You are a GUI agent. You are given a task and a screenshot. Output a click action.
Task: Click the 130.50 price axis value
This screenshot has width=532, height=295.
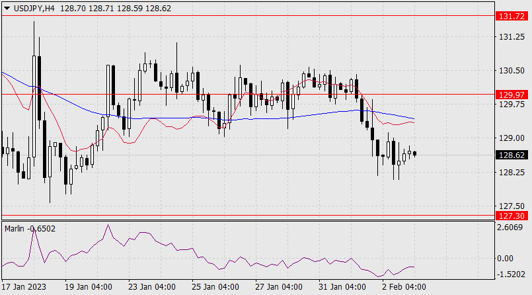coord(512,71)
